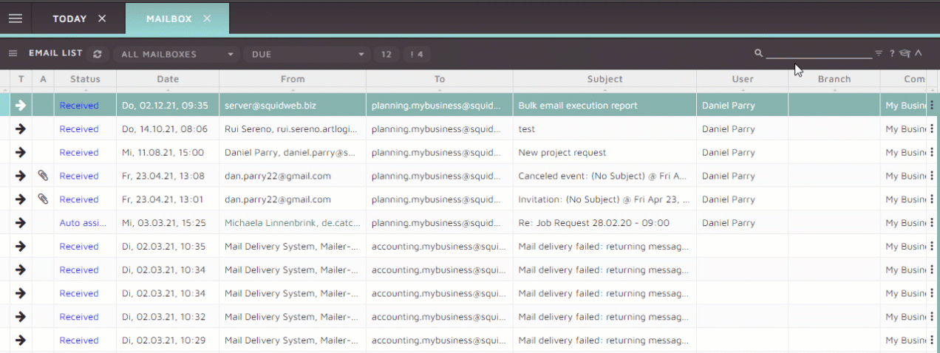This screenshot has width=940, height=353.
Task: Close the Today tab
Action: (102, 18)
